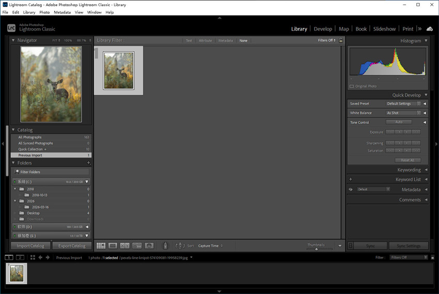Screen dimensions: 439x294
Task: Collapse the Navigator panel
Action: (x=13, y=40)
